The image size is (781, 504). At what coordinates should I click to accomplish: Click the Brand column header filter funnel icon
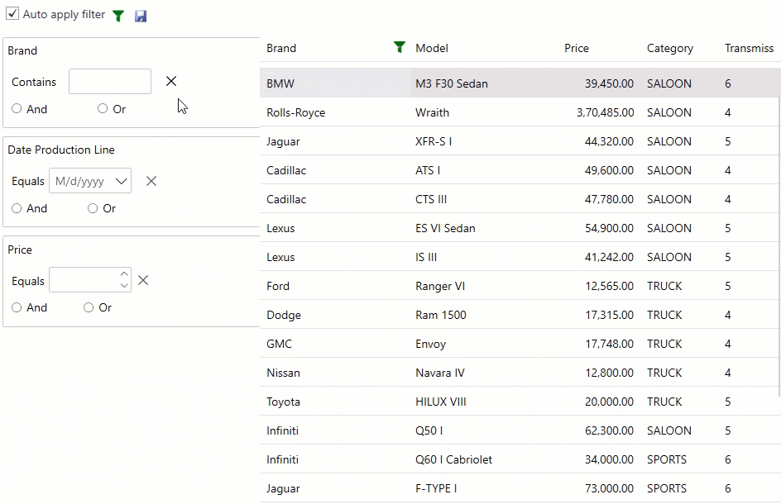tap(400, 48)
